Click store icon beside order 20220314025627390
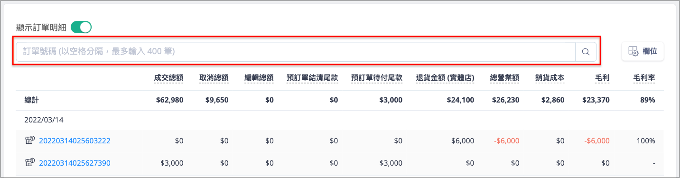This screenshot has width=680, height=178. (29, 163)
